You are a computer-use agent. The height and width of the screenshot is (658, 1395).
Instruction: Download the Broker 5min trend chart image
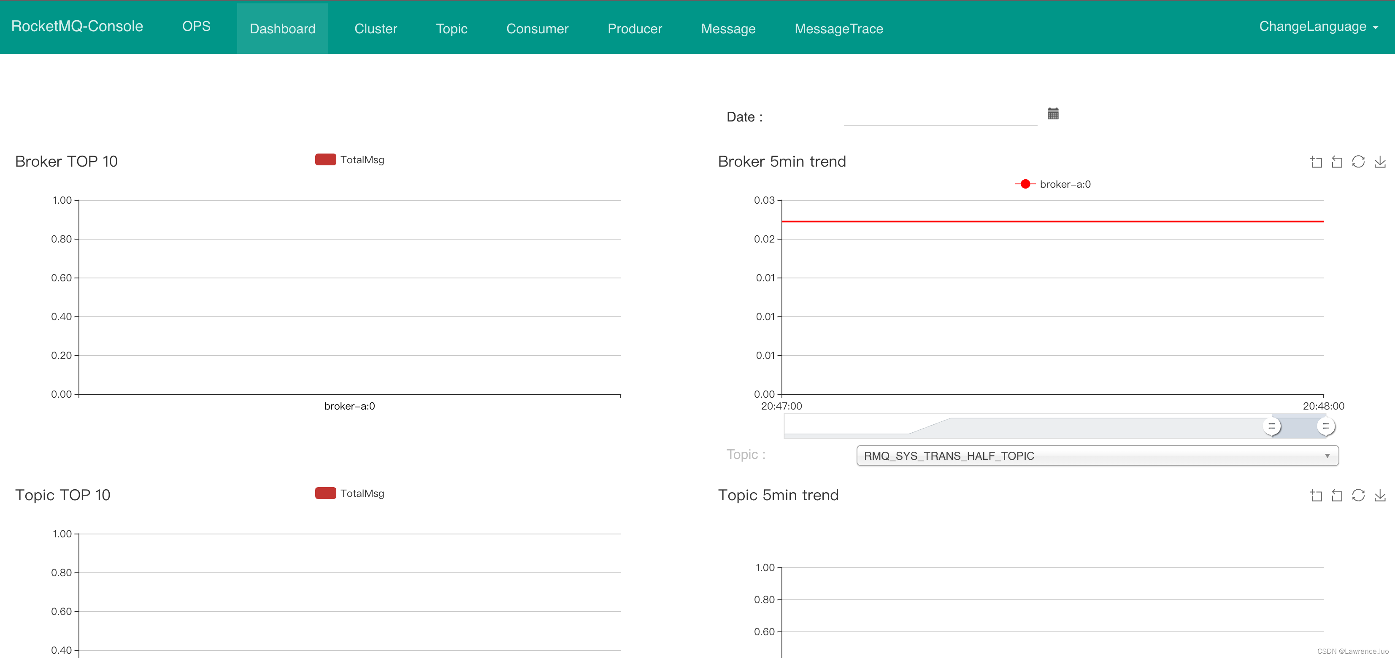point(1380,161)
